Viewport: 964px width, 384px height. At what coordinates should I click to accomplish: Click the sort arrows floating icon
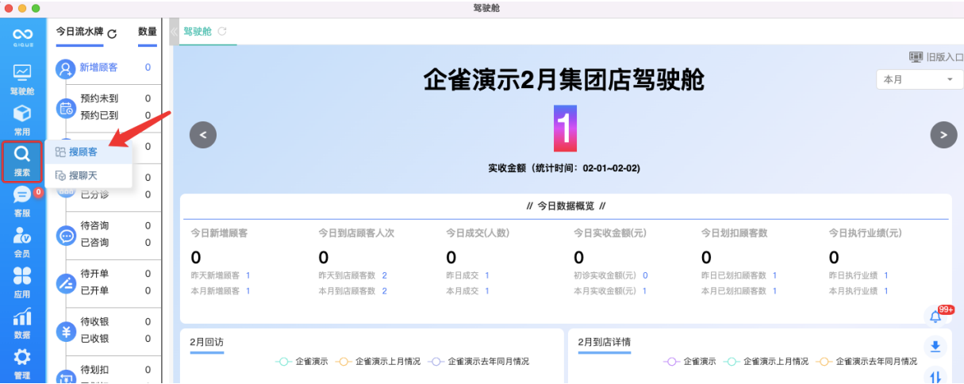(x=936, y=376)
